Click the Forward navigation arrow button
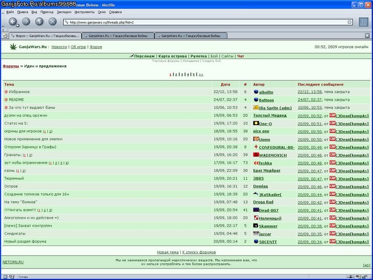The width and height of the screenshot is (373, 280). [26, 22]
